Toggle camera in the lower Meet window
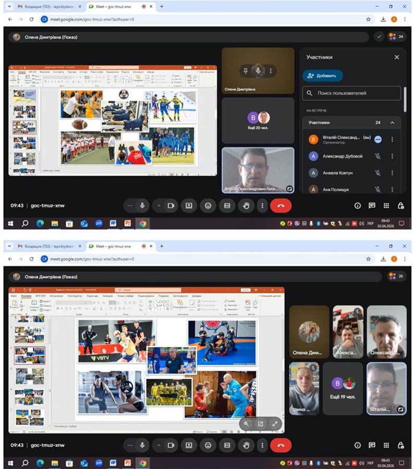 (x=171, y=445)
